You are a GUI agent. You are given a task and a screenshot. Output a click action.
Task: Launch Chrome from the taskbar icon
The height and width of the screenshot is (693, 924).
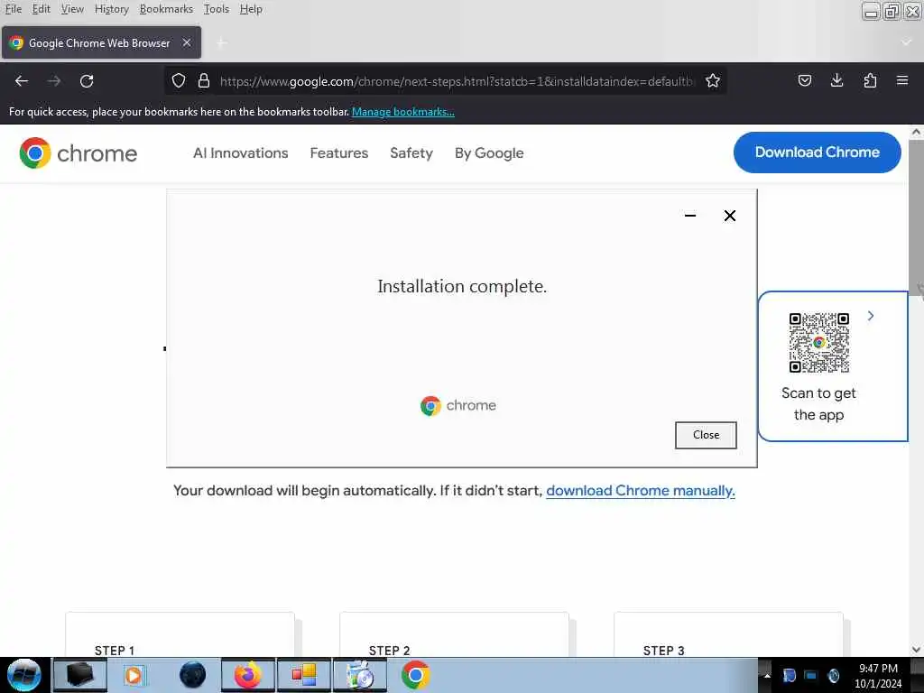click(415, 675)
